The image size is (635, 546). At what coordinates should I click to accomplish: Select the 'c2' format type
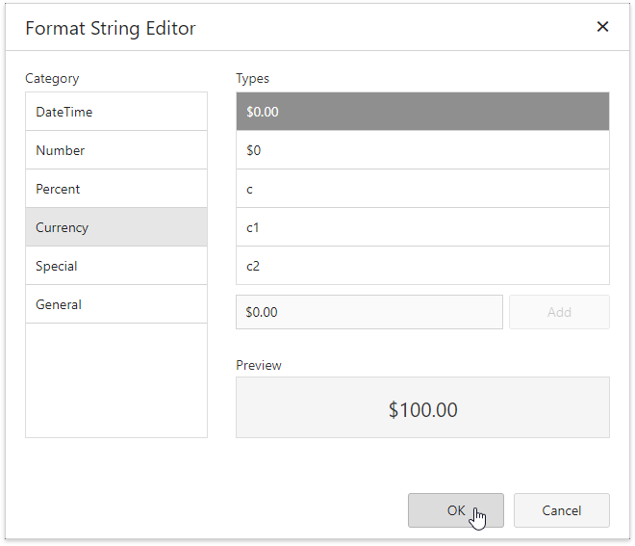(422, 266)
